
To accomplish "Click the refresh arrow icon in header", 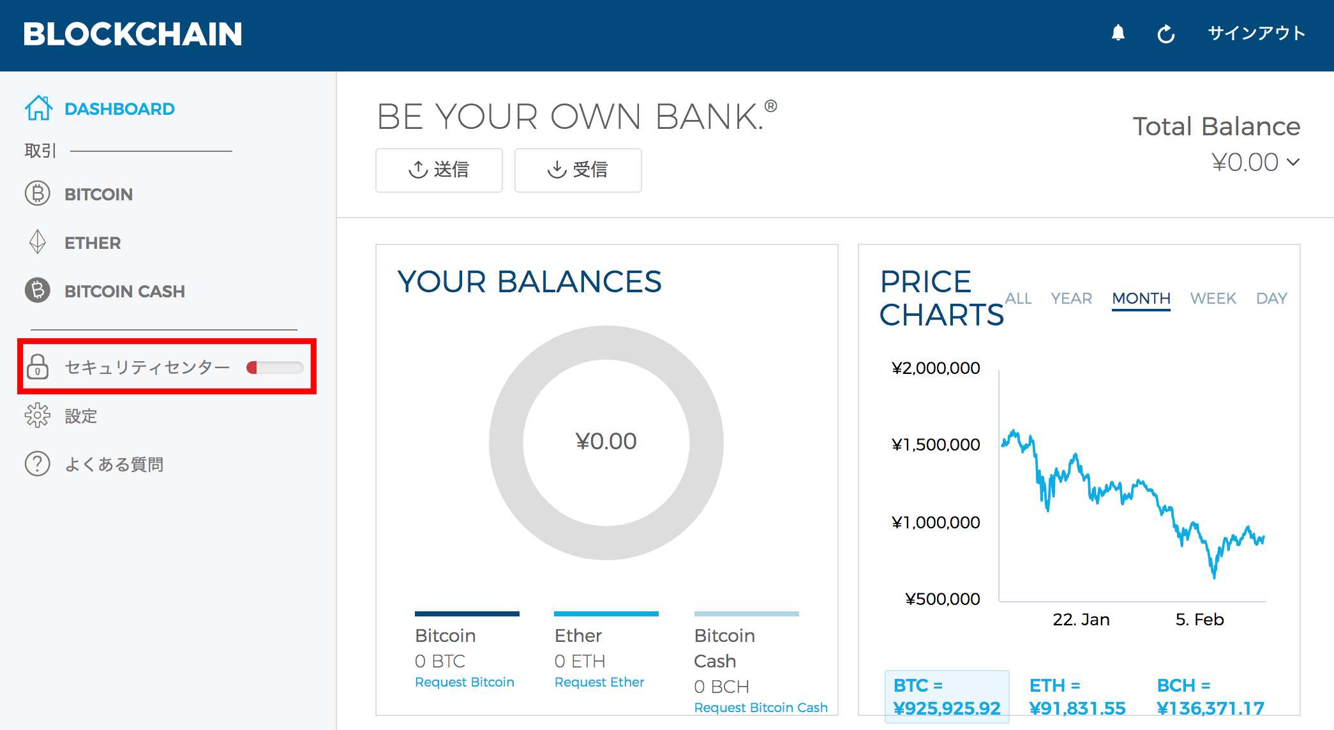I will point(1166,34).
